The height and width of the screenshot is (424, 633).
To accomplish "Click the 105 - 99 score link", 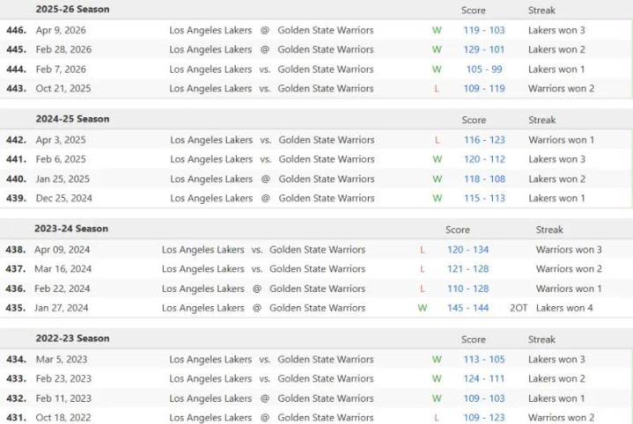I will click(x=483, y=69).
